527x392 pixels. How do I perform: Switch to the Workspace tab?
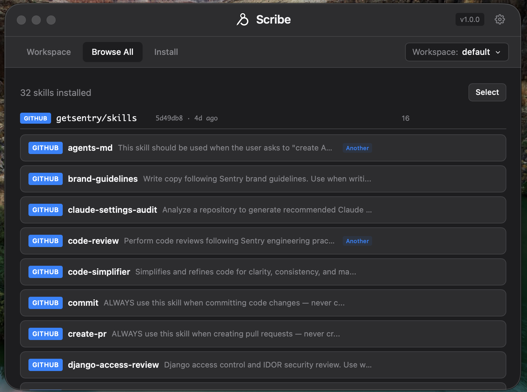click(x=49, y=52)
